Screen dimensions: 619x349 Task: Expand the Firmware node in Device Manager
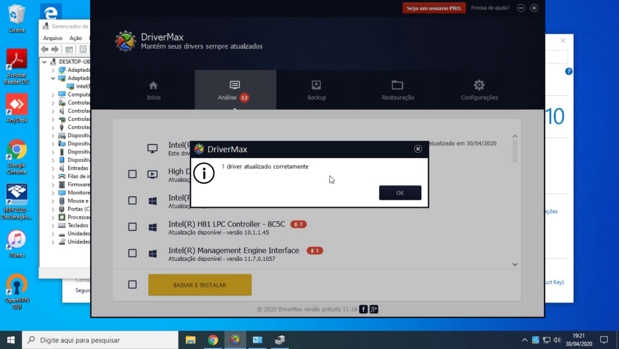(x=53, y=185)
